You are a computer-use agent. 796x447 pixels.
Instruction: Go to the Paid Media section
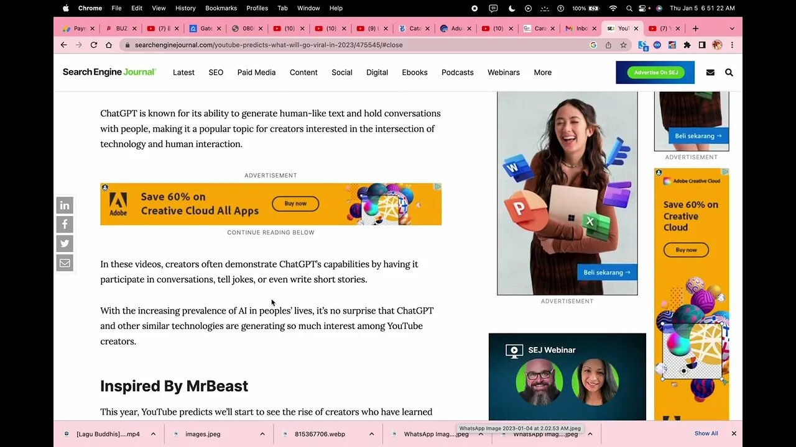(x=256, y=73)
